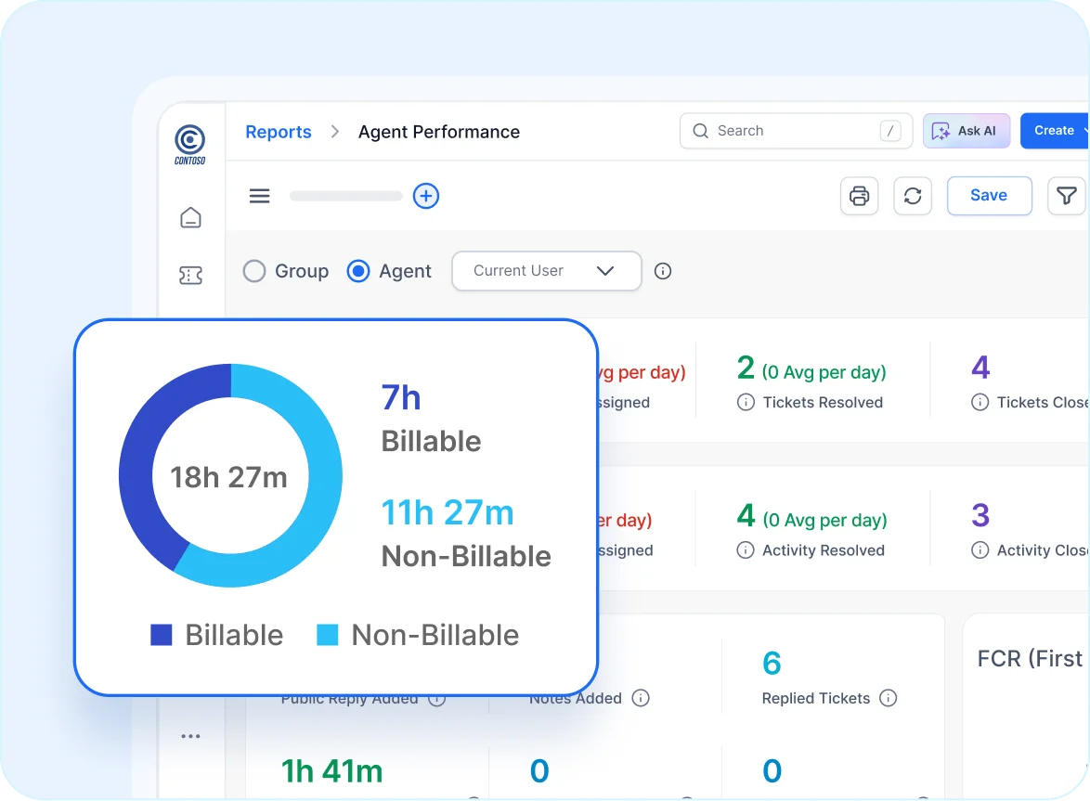Open the Current User dropdown
Viewport: 1090px width, 801px height.
point(546,271)
